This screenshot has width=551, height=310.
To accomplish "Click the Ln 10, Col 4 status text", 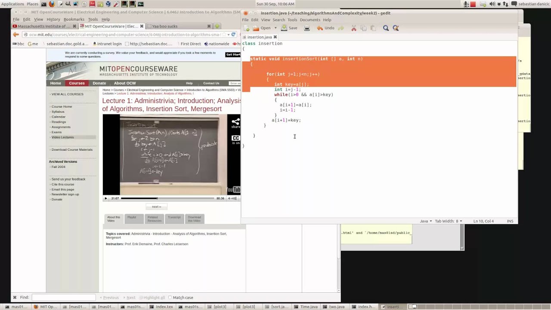I will click(x=483, y=221).
